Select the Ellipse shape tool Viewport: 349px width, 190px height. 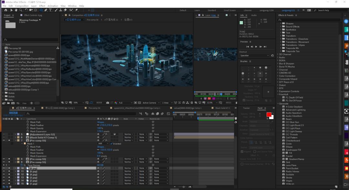tap(41, 10)
